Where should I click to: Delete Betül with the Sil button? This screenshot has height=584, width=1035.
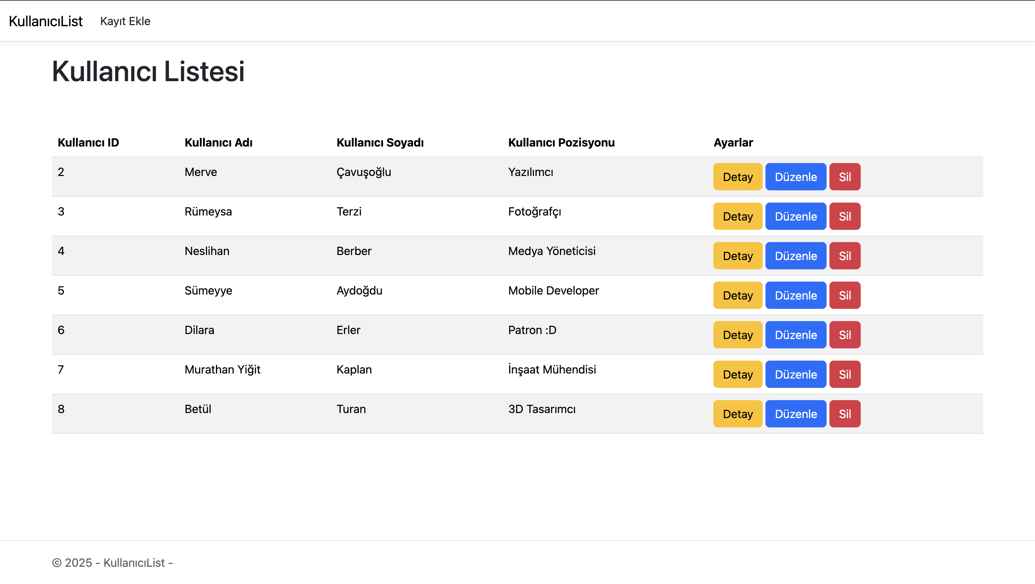coord(845,413)
